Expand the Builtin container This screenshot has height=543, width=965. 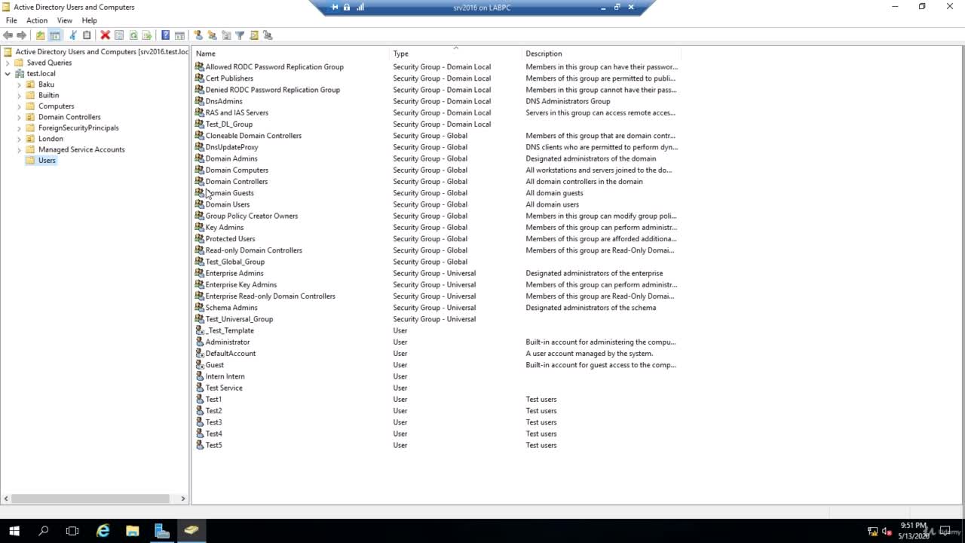tap(20, 95)
